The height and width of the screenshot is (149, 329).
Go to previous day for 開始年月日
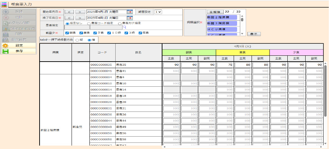[69, 12]
